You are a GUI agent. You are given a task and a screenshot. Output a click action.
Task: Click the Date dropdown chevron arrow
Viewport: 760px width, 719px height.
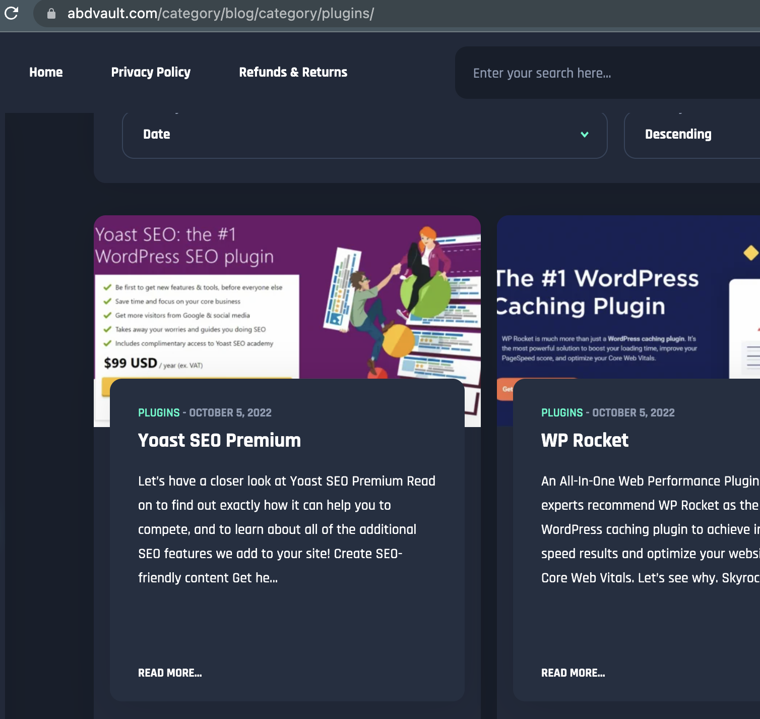click(x=585, y=135)
